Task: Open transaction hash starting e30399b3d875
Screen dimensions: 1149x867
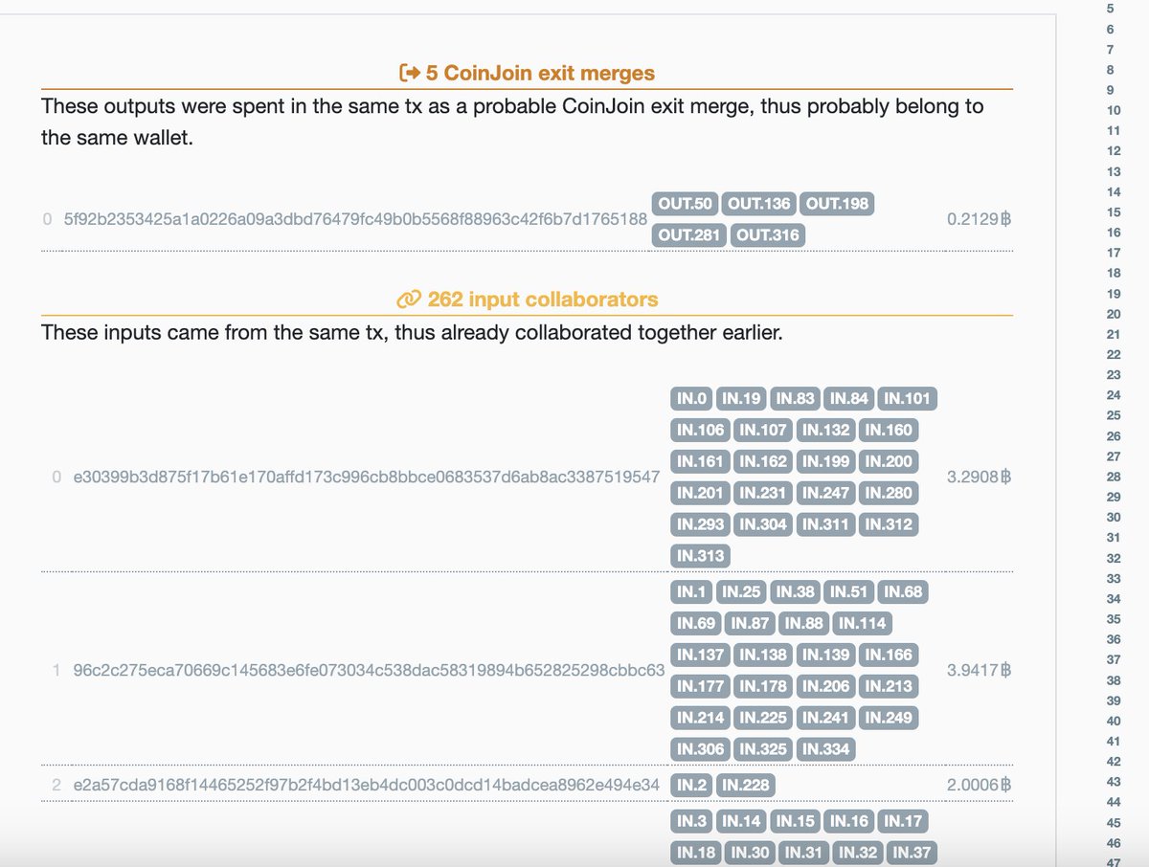Action: [x=366, y=477]
